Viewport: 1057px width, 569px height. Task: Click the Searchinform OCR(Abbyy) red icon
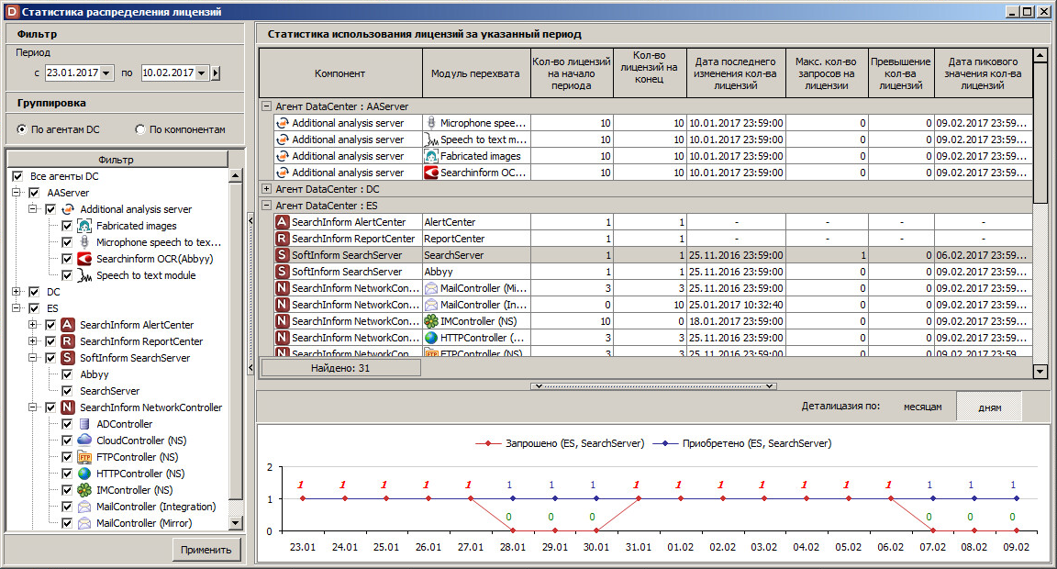click(x=84, y=259)
